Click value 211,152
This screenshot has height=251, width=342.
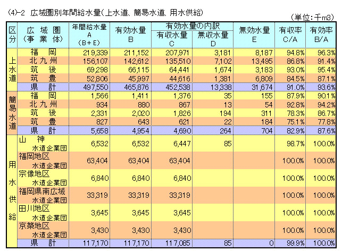[136, 53]
